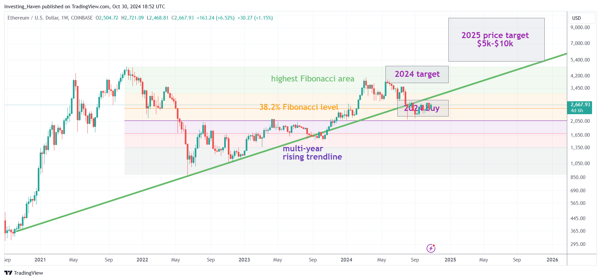Viewport: 601px width, 280px height.
Task: Click the 2025 label on time axis
Action: (x=450, y=260)
